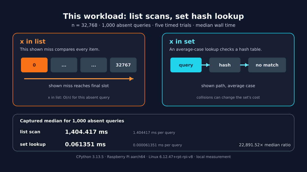Click "shown miss reaches final slot" caption

coord(79,86)
